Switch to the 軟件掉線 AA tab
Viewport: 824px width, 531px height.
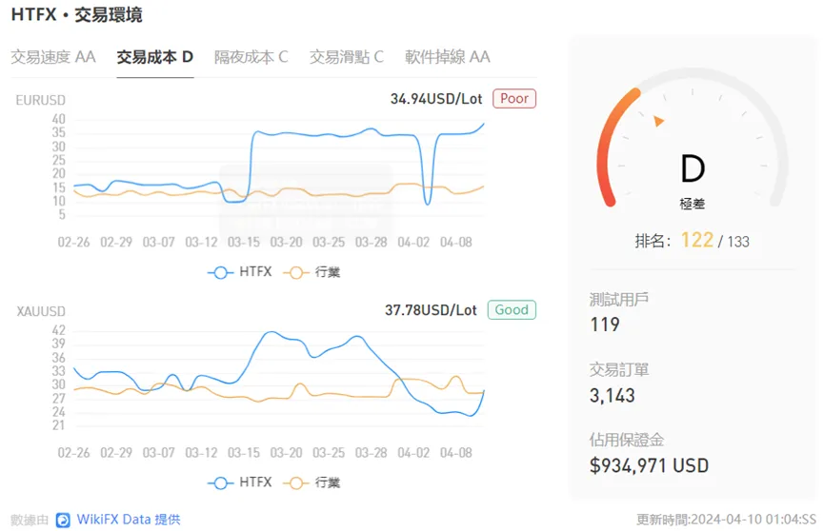point(447,57)
